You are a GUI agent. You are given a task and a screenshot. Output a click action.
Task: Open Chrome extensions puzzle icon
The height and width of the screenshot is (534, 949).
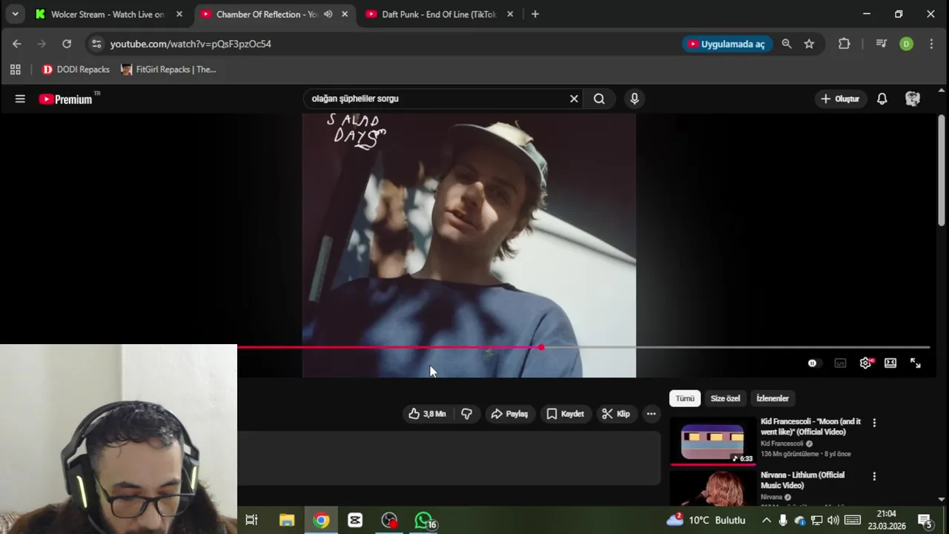[x=844, y=44]
